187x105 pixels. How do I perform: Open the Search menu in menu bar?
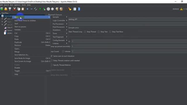coord(6,5)
